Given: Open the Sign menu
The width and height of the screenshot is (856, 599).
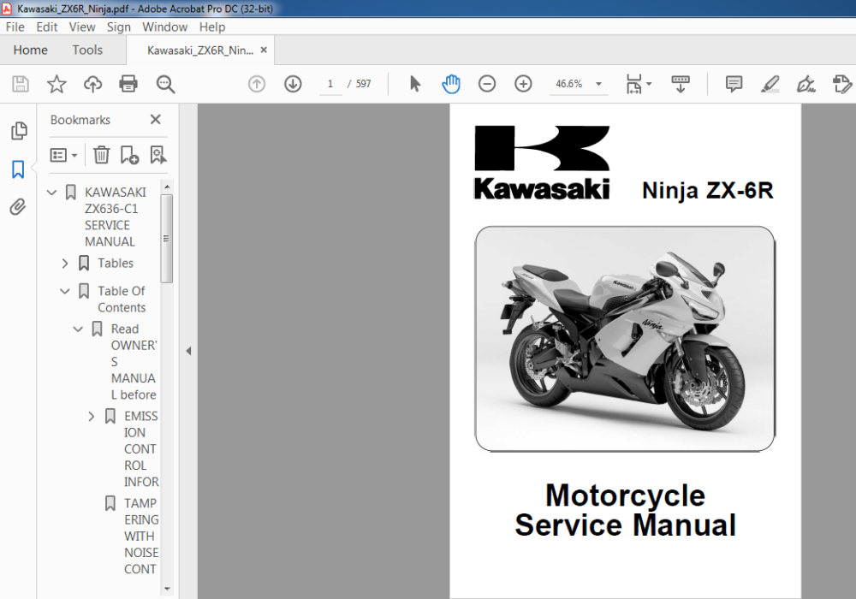Looking at the screenshot, I should [x=118, y=27].
